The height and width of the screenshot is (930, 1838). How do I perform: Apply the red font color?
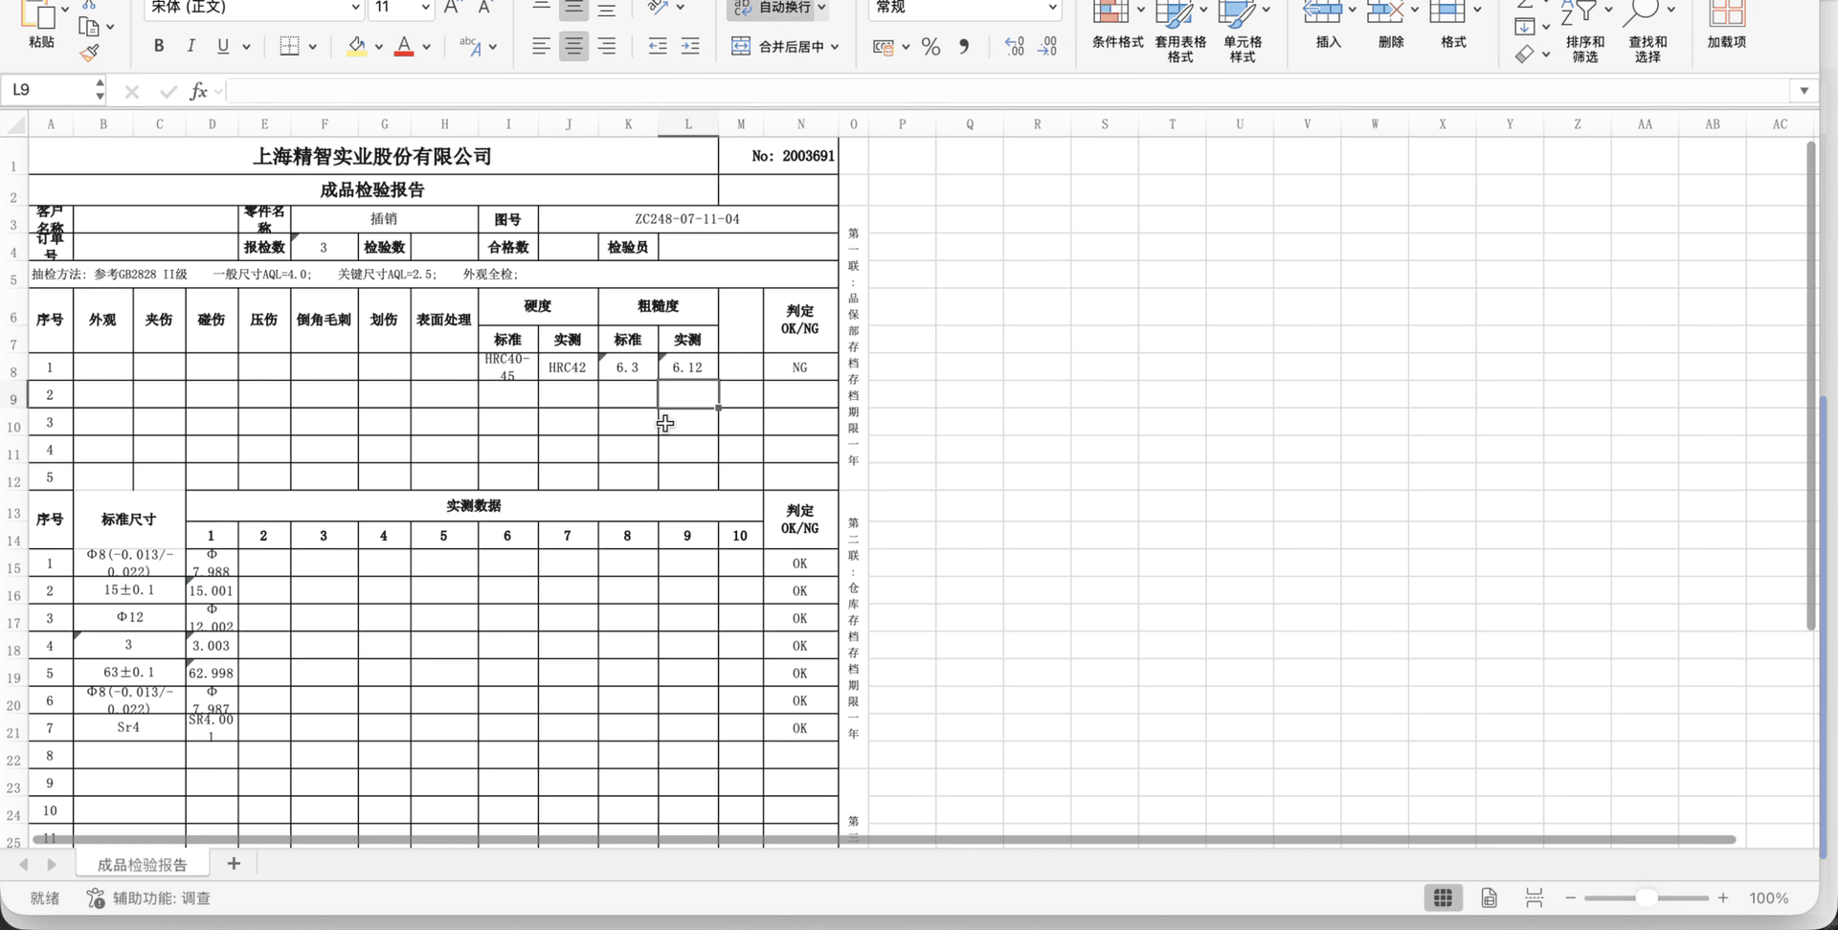[x=404, y=46]
